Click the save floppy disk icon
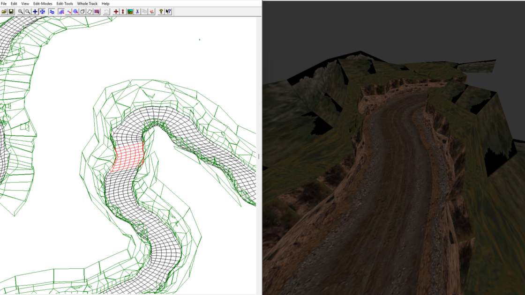This screenshot has width=525, height=295. pos(11,12)
